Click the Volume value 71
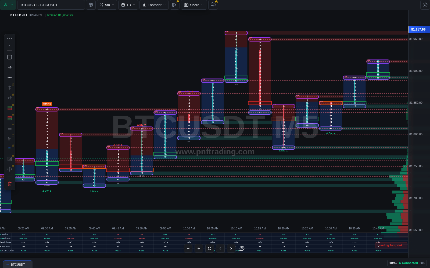The image size is (430, 268). 47,247
